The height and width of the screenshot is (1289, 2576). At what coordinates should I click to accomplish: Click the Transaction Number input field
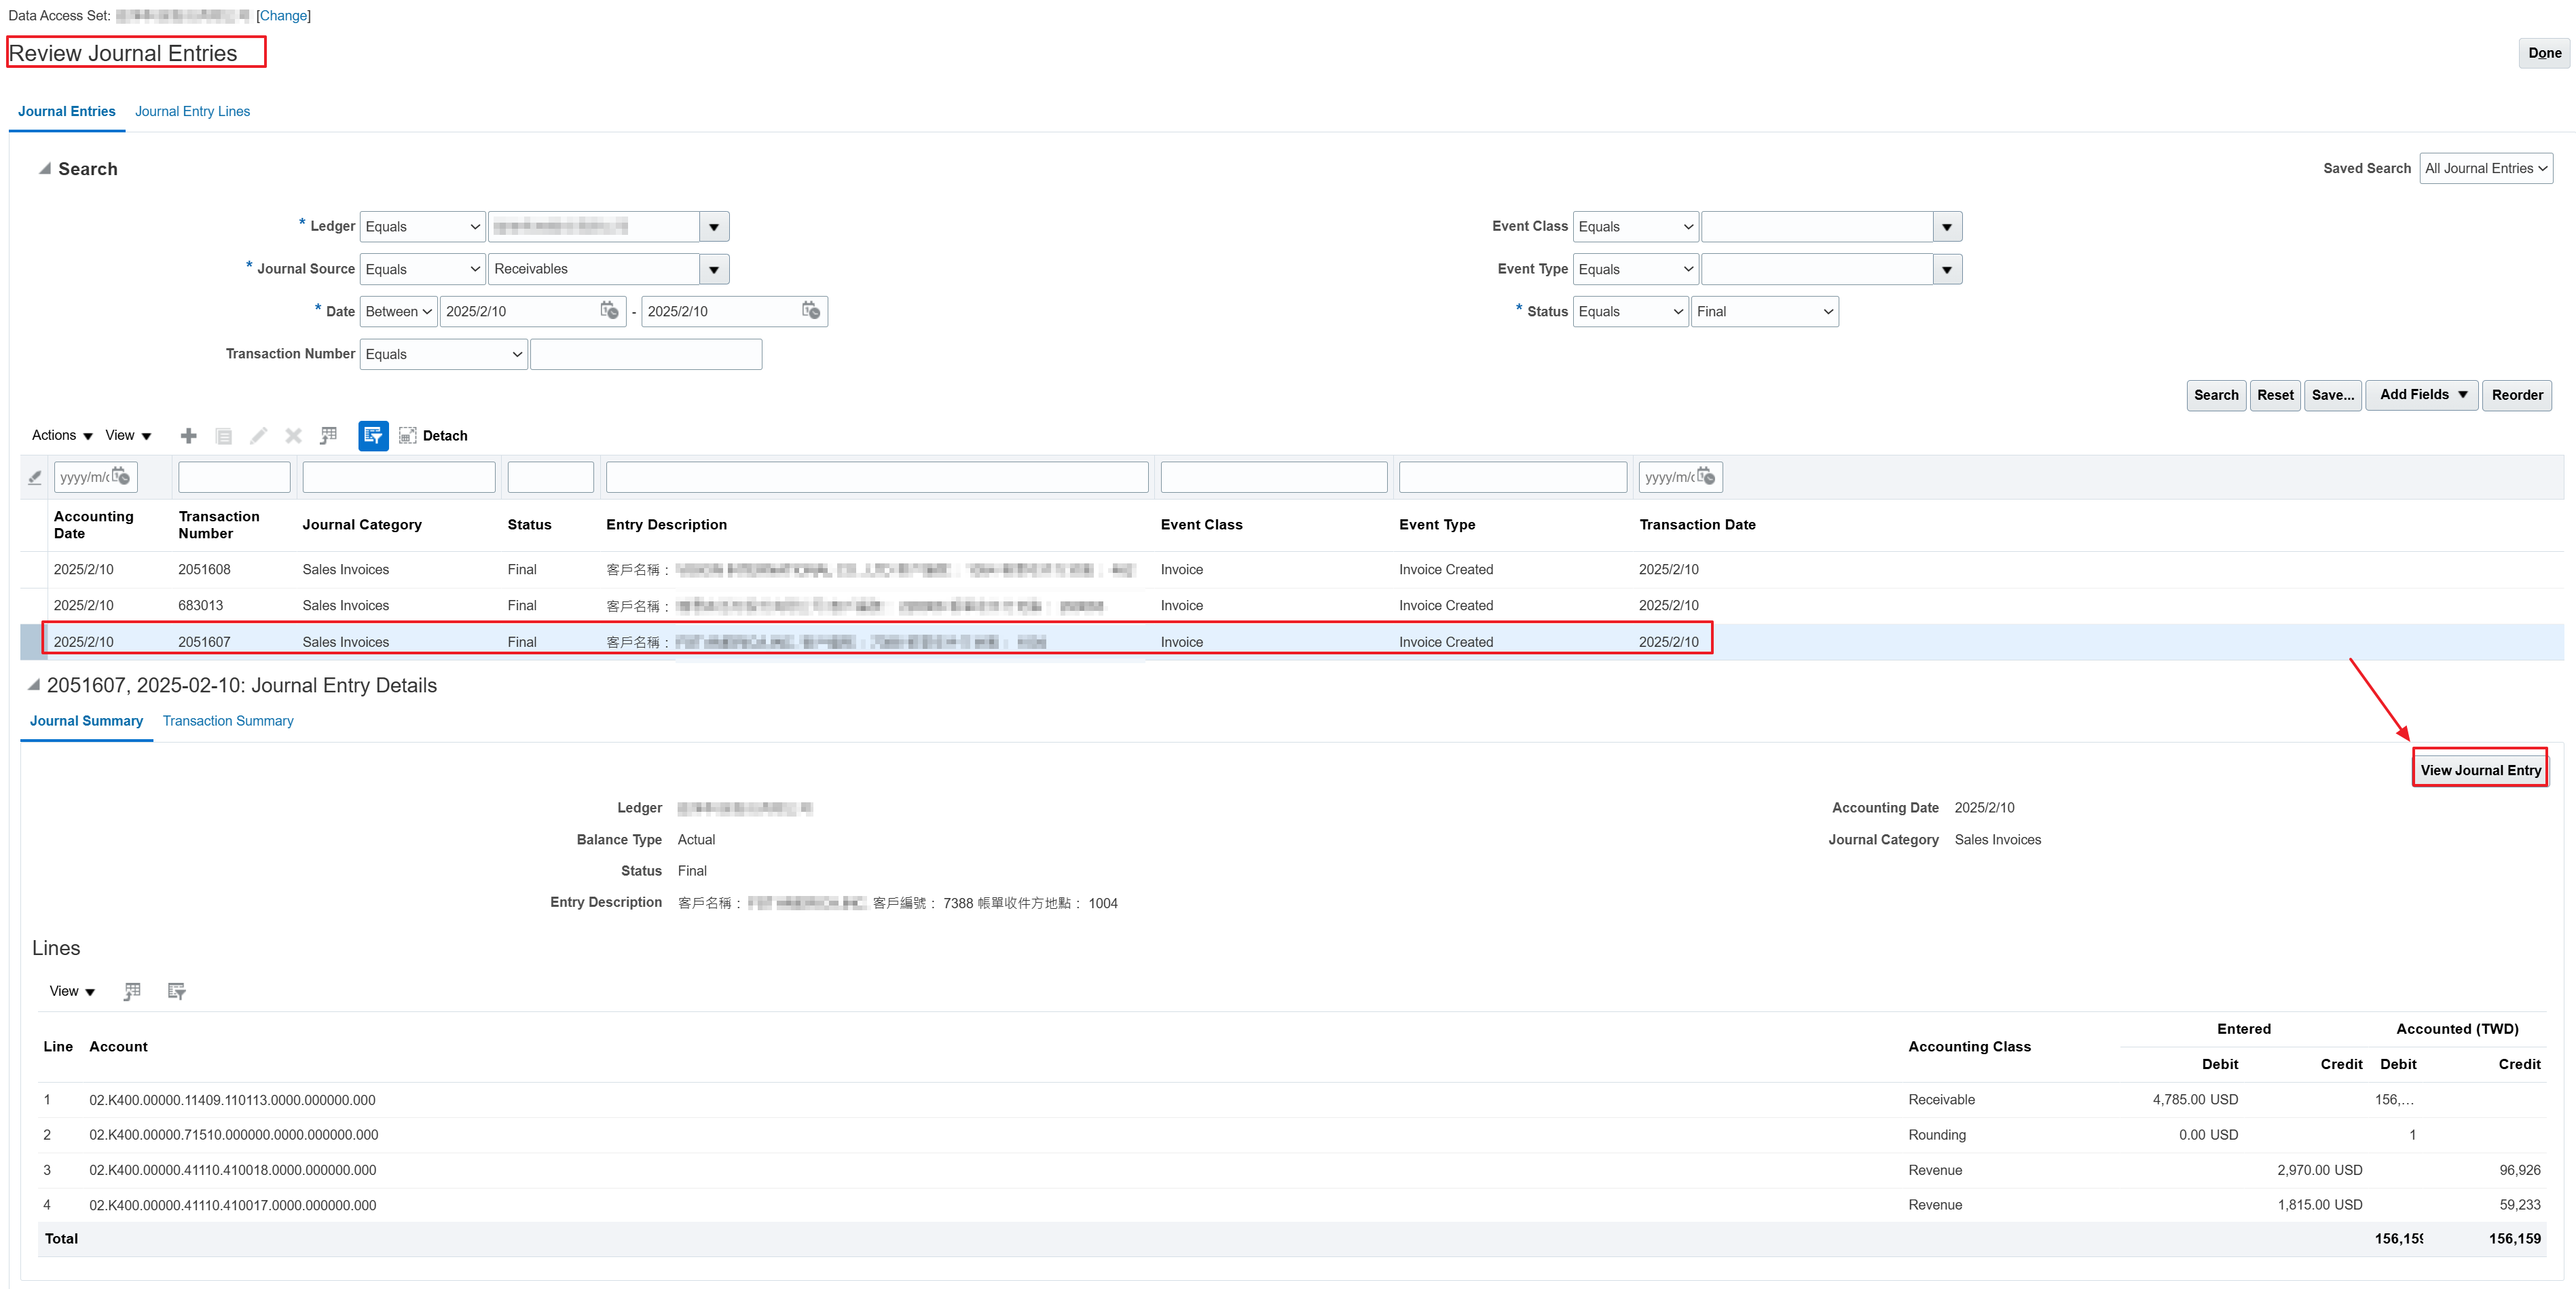coord(646,353)
